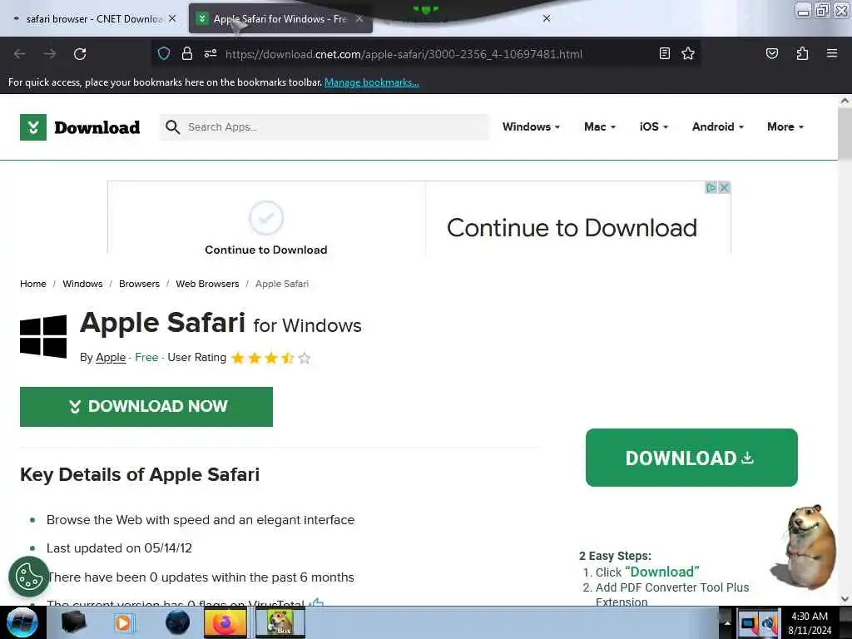Open tracking protection shield icon
The height and width of the screenshot is (639, 852).
tap(164, 53)
